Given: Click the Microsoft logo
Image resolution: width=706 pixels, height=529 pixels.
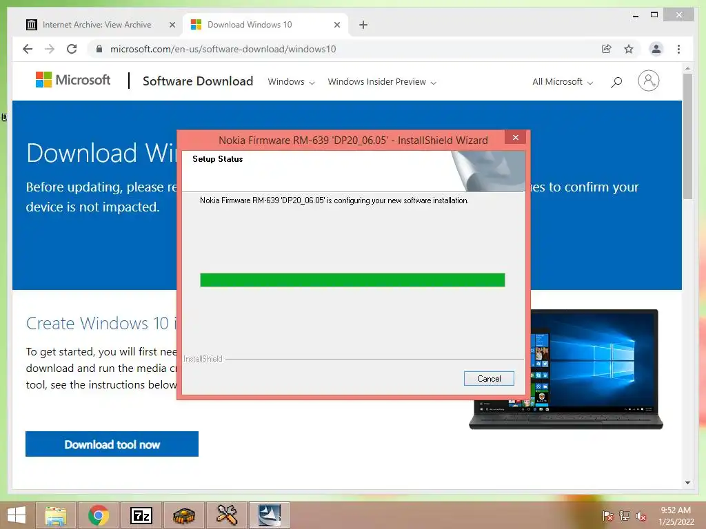Looking at the screenshot, I should click(x=73, y=80).
